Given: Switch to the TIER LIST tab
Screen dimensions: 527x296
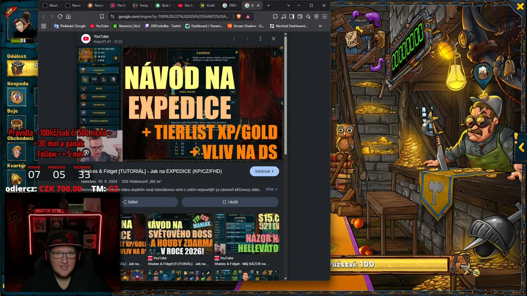Looking at the screenshot, I should pos(230,5).
